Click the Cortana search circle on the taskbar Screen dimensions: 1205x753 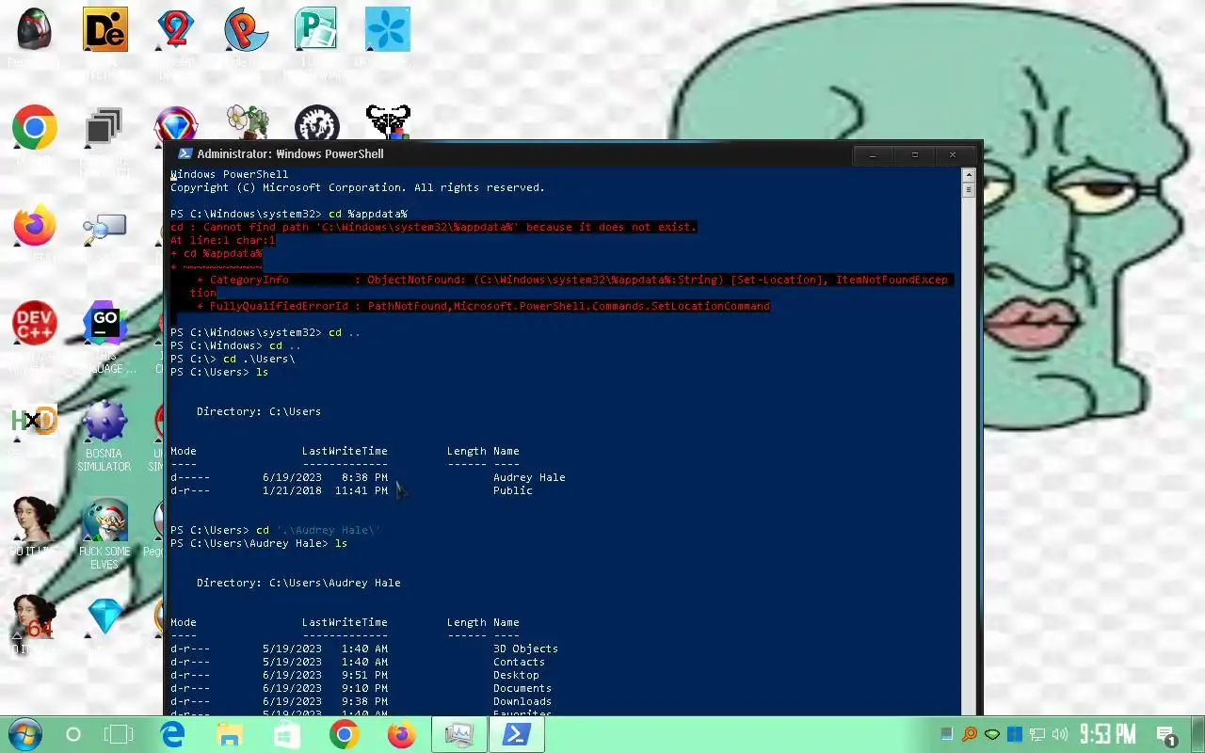click(73, 734)
